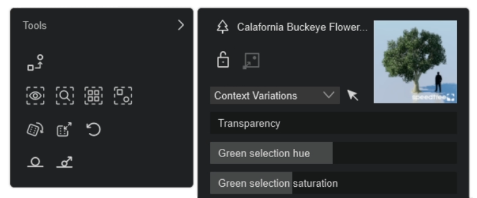The width and height of the screenshot is (477, 198).
Task: Set the Green selection saturation slider
Action: (x=333, y=183)
